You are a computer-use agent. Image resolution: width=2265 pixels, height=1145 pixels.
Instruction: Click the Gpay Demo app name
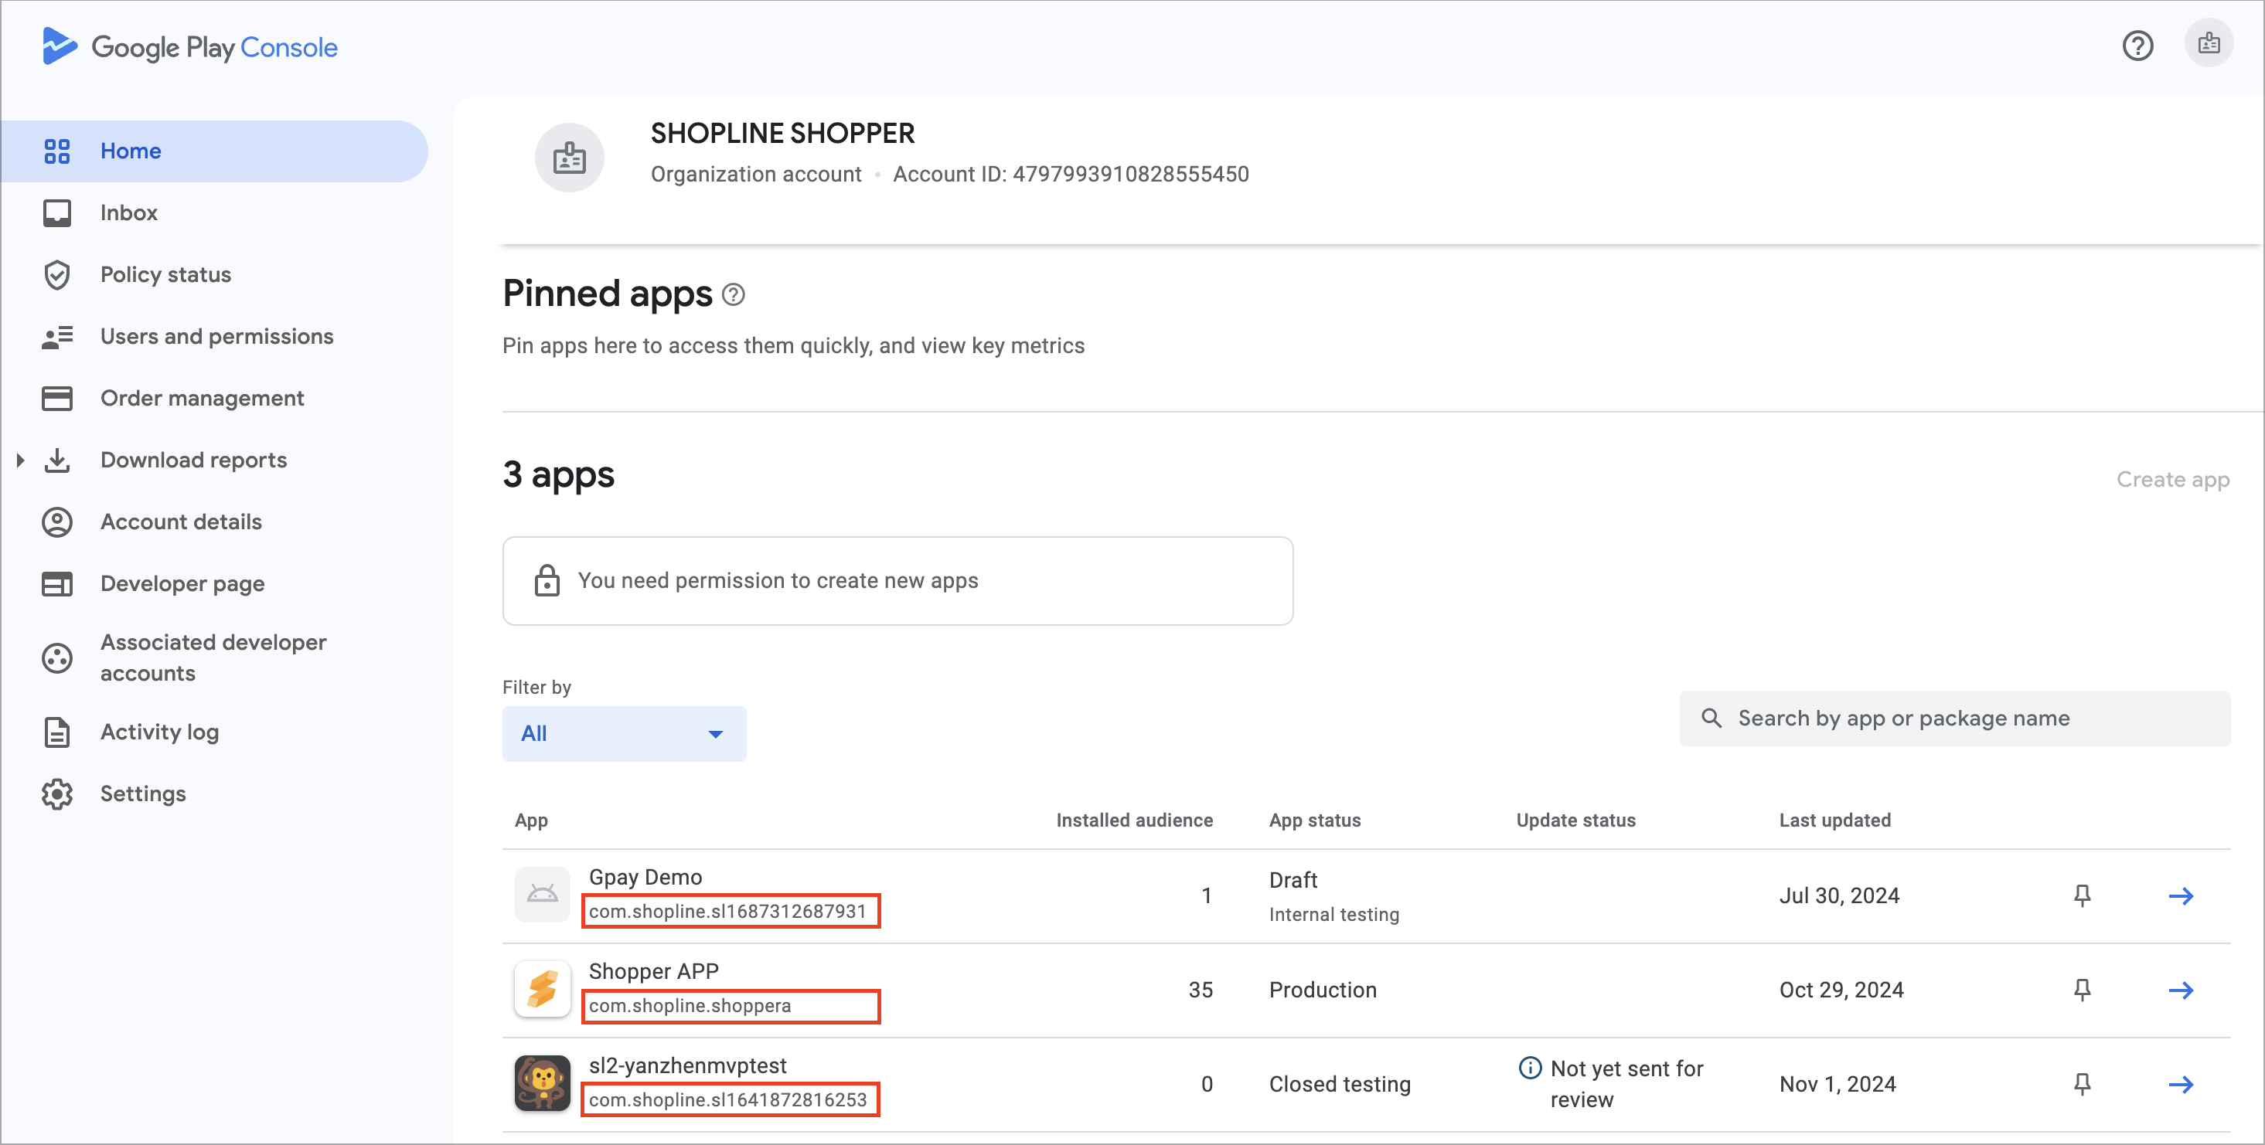645,877
